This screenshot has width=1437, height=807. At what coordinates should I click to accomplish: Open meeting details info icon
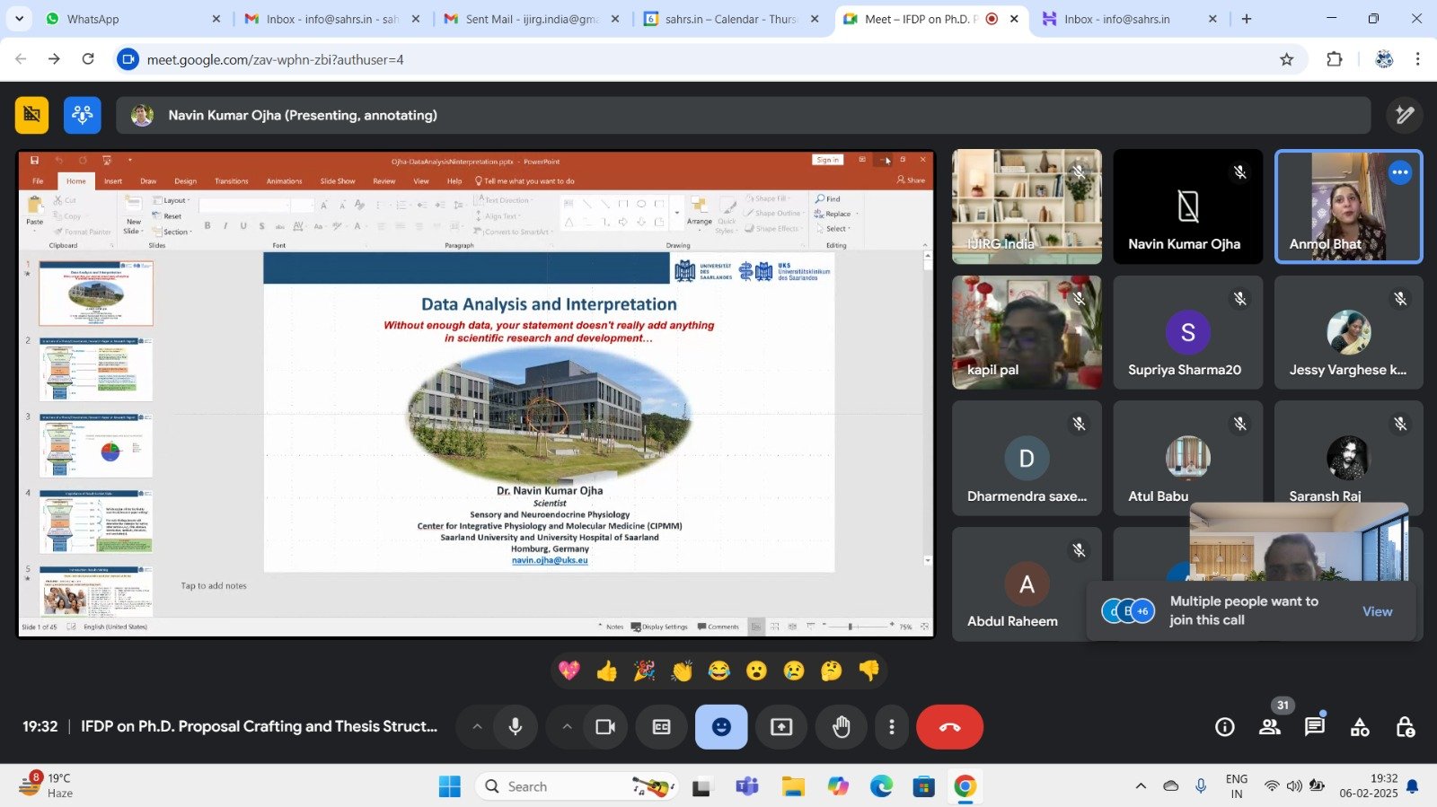1225,727
